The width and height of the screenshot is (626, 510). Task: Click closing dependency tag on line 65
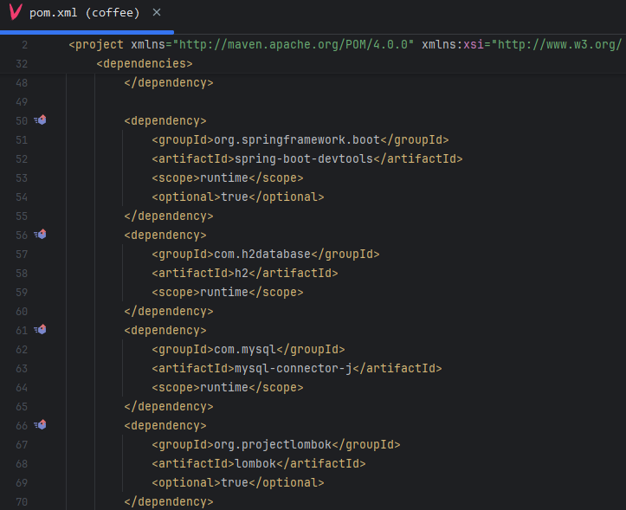coord(169,407)
